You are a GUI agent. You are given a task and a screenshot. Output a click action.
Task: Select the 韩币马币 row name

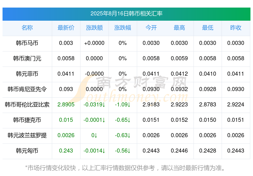tap(27, 43)
